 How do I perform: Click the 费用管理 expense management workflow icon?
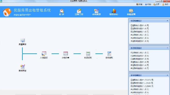coord(22,67)
